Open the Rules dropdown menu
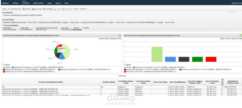242x108 pixels. click(x=76, y=9)
